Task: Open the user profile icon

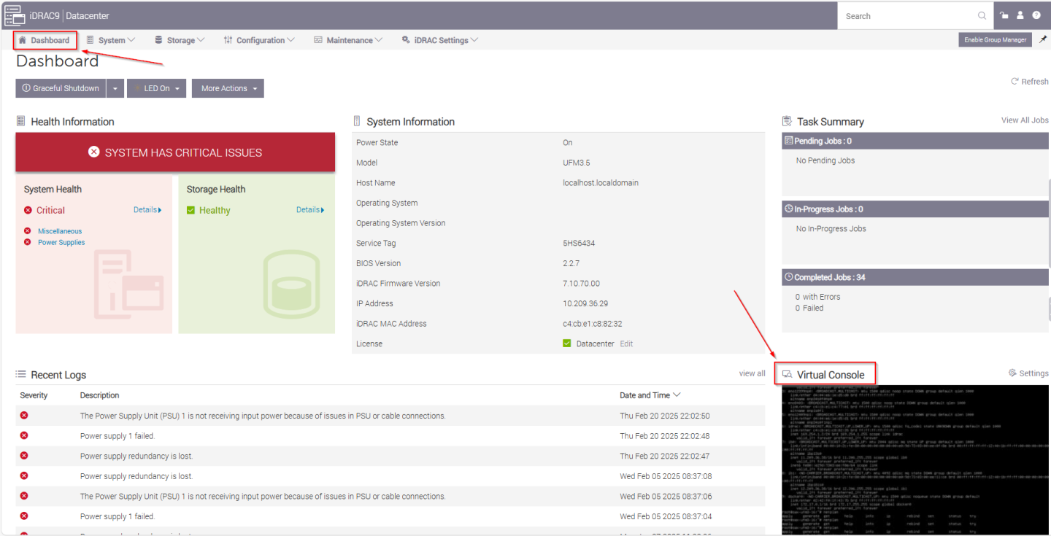Action: click(x=1021, y=15)
